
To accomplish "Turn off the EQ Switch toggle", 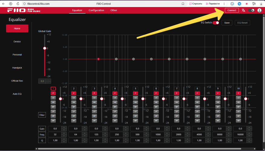I will point(216,23).
